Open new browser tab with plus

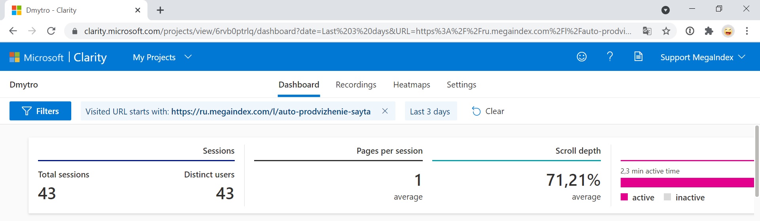pyautogui.click(x=160, y=10)
